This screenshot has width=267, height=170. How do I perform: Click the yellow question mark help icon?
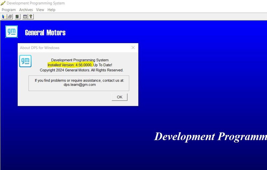(31, 17)
